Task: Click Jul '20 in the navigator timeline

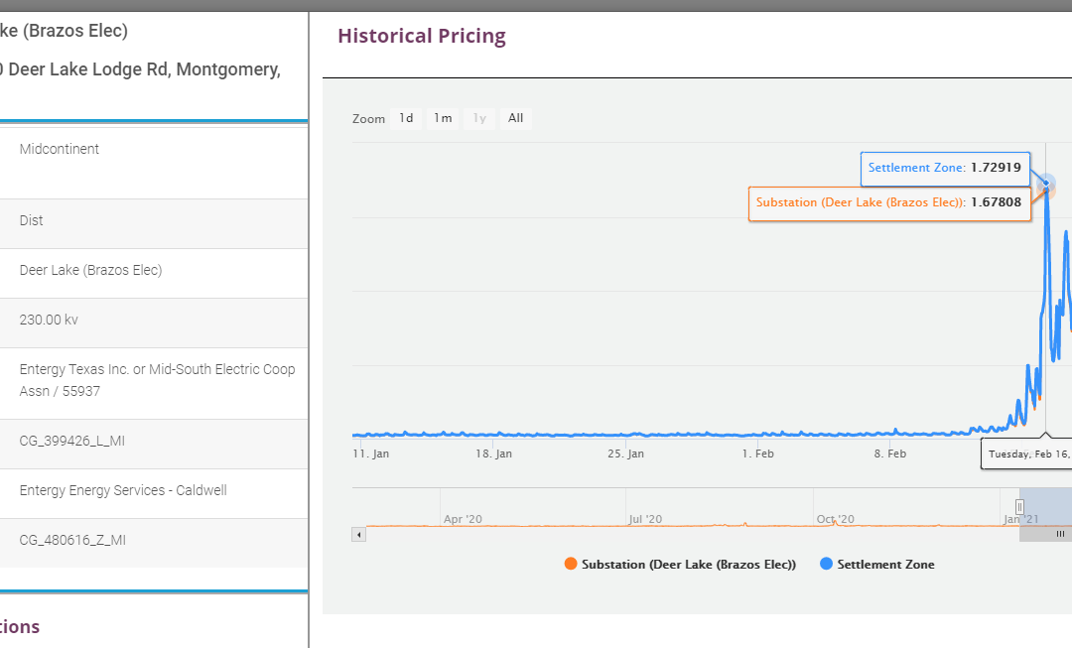Action: 645,519
